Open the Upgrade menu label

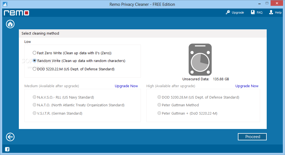[238, 12]
